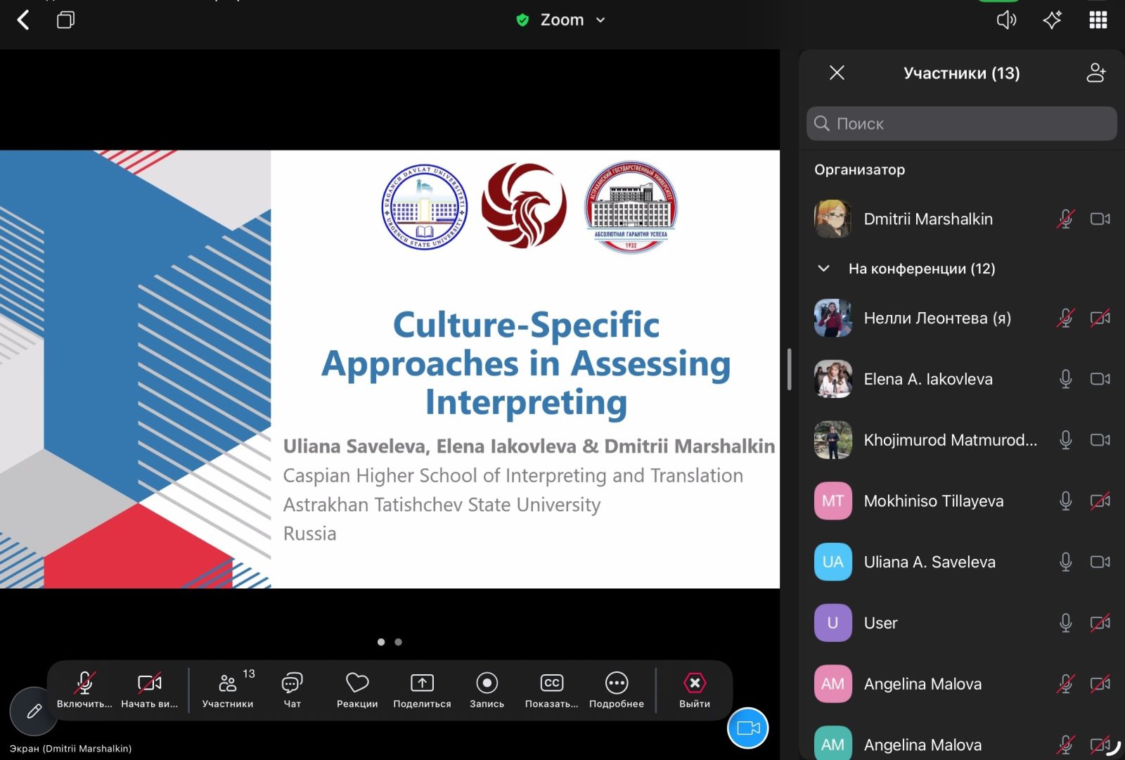The height and width of the screenshot is (760, 1125).
Task: Open the Chat panel
Action: pos(292,690)
